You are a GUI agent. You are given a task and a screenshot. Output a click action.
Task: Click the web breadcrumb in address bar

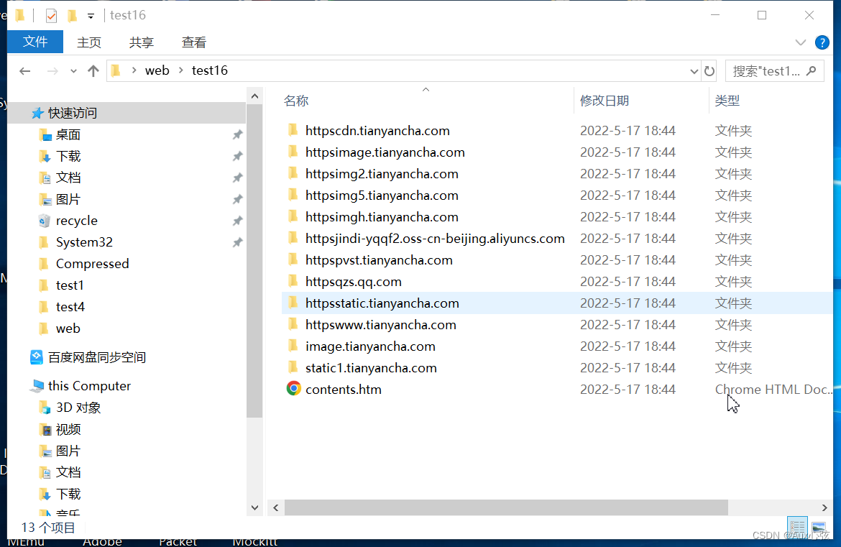(157, 70)
